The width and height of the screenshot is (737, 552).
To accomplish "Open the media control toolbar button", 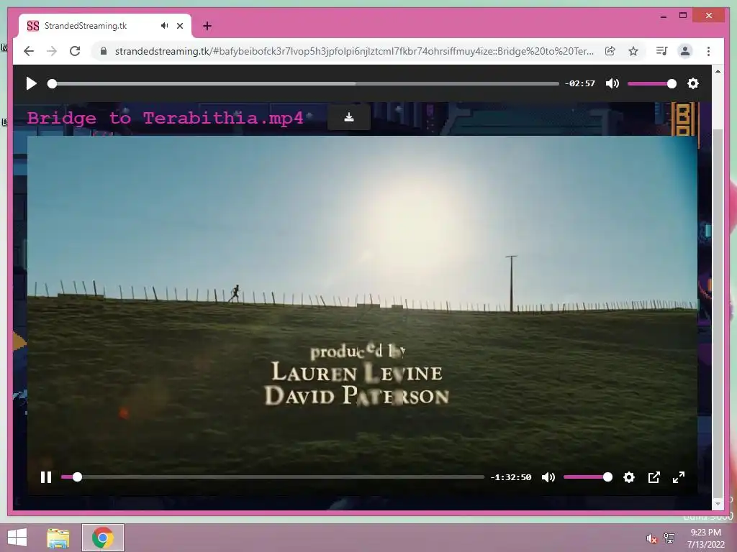I will click(x=662, y=51).
